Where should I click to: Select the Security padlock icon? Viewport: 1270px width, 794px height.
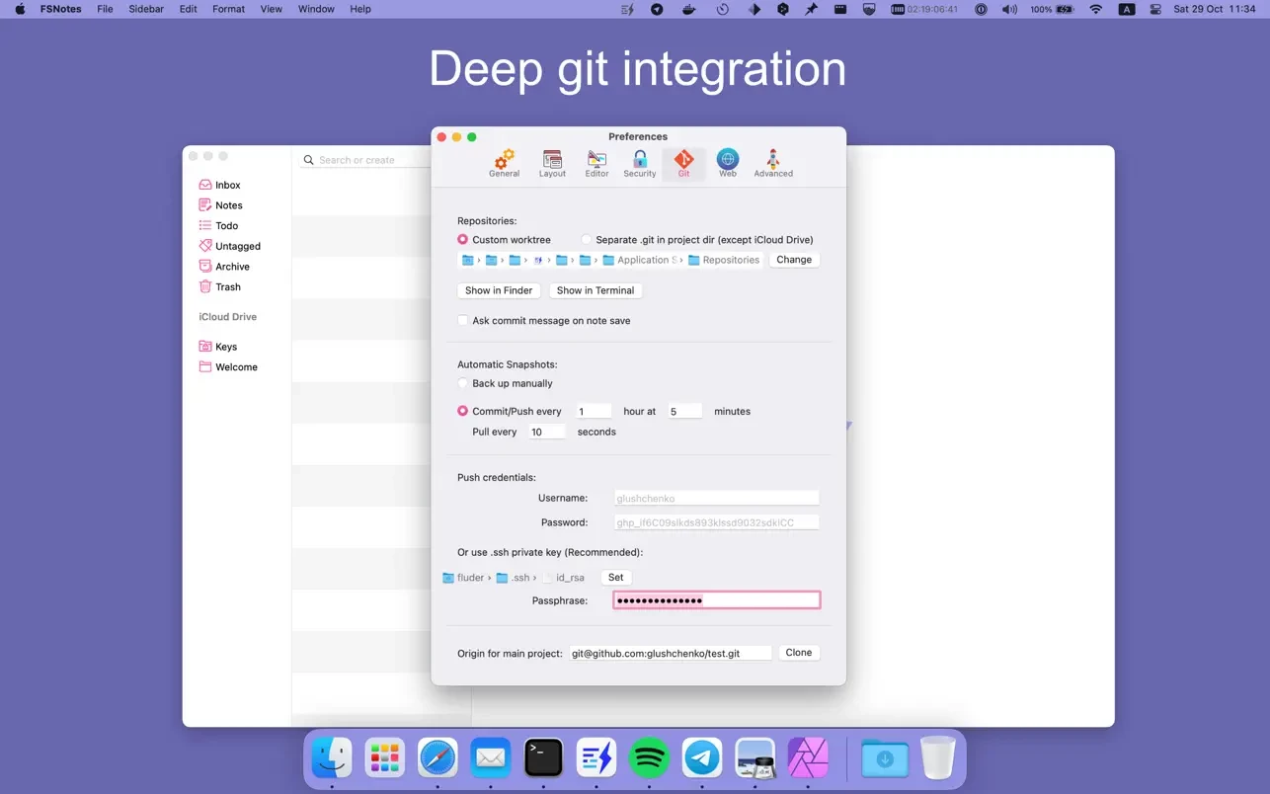click(639, 163)
